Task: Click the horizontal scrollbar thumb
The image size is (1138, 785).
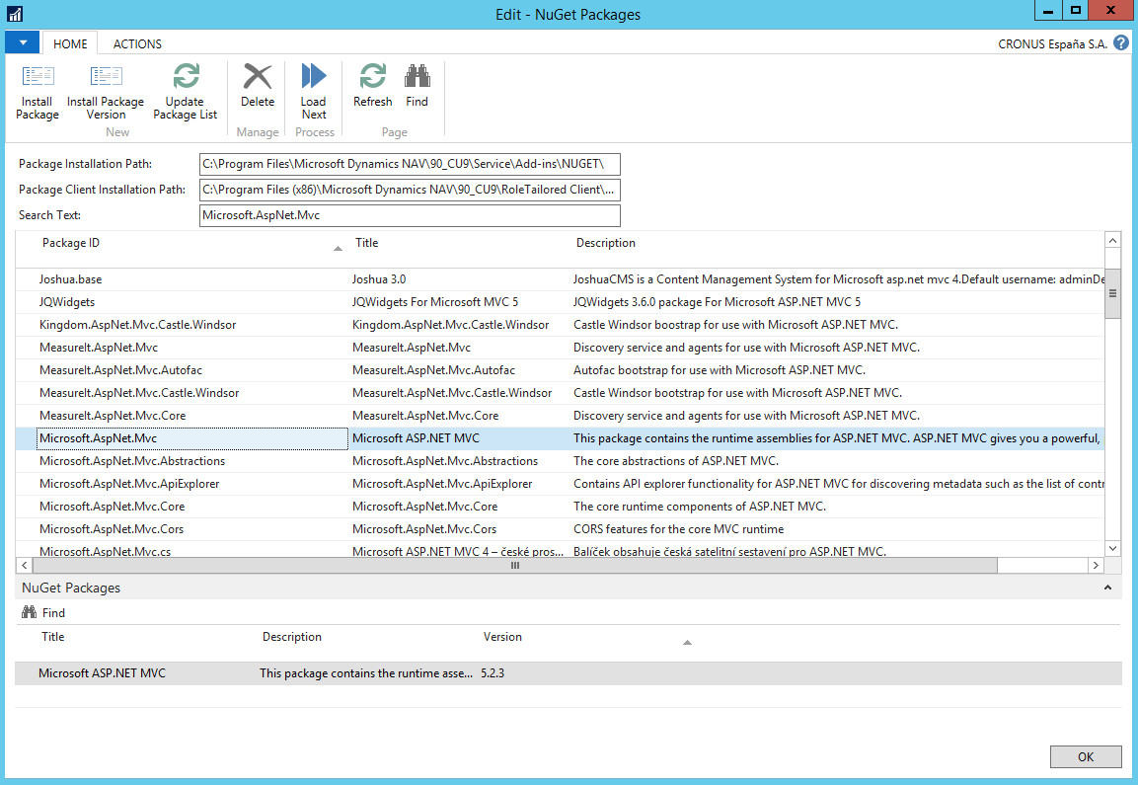Action: (514, 565)
